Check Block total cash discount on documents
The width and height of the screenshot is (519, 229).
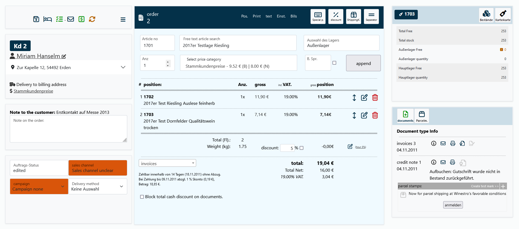[142, 197]
